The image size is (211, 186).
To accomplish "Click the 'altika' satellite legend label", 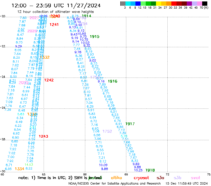I will [116, 178].
